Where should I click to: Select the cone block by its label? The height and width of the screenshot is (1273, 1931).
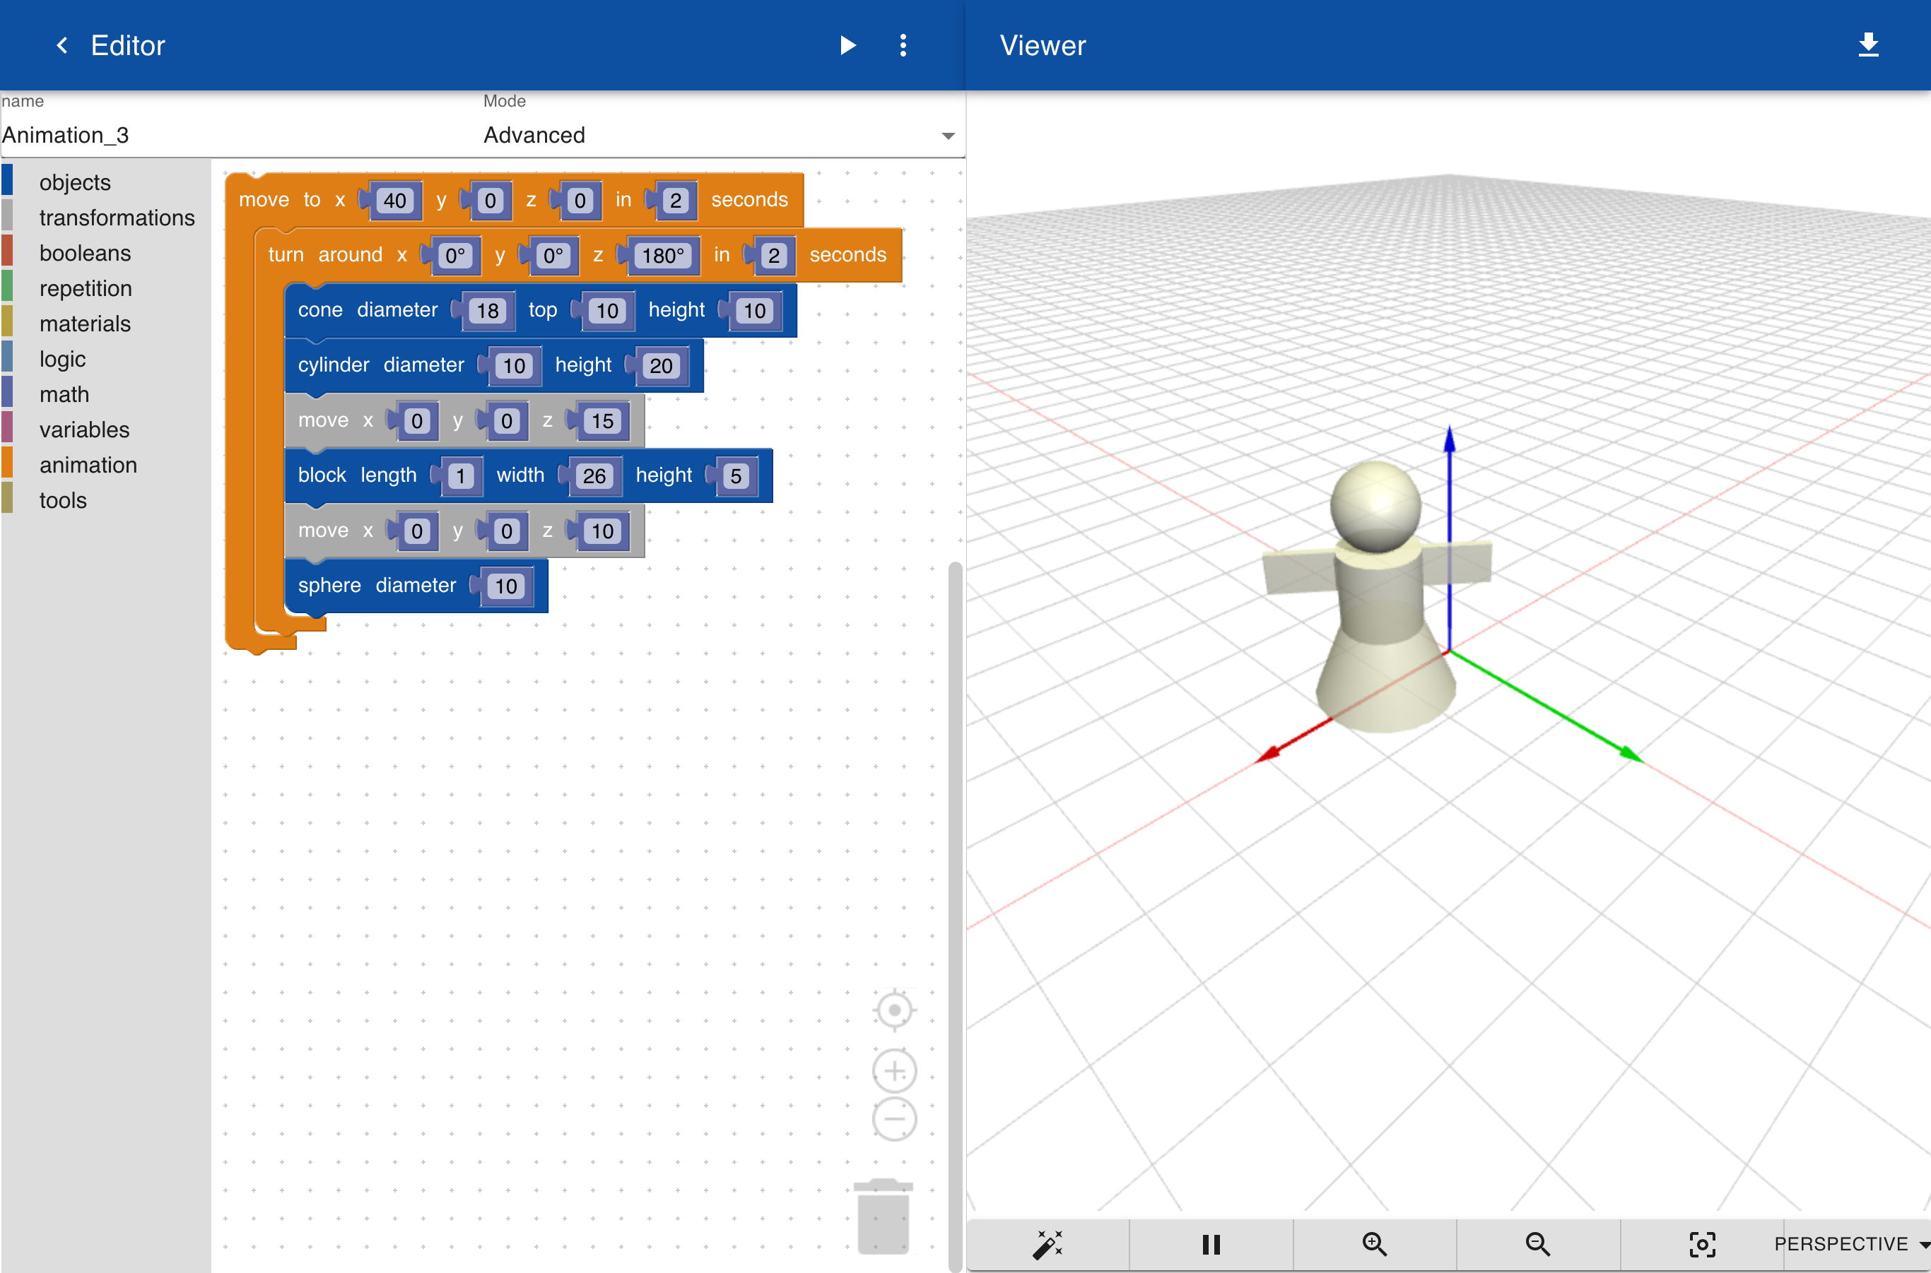point(320,310)
